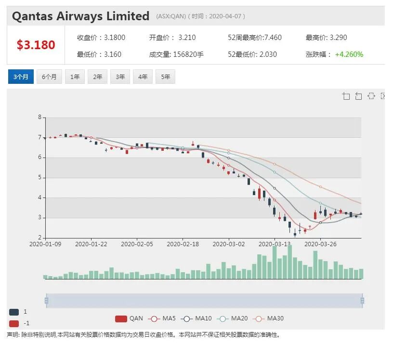Click the MA10 marker point at 2020-03-13
Image resolution: width=393 pixels, height=344 pixels.
275,188
